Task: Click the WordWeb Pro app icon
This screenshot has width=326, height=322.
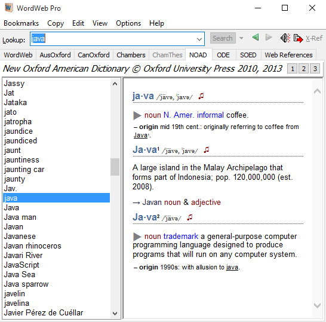Action: tap(8, 8)
